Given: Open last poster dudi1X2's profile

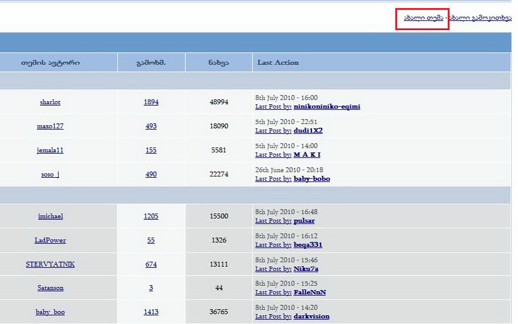Looking at the screenshot, I should point(308,131).
